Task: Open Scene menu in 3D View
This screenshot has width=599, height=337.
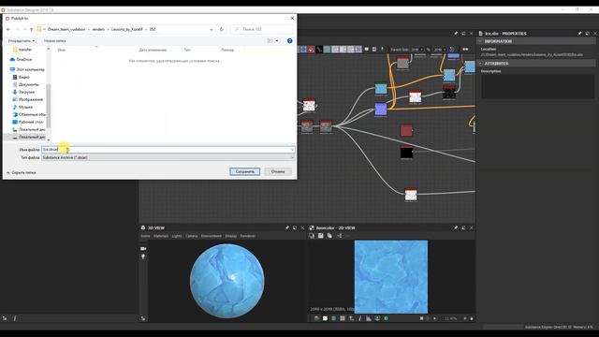Action: click(145, 236)
